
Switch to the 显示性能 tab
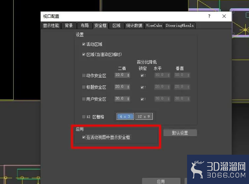(x=51, y=26)
